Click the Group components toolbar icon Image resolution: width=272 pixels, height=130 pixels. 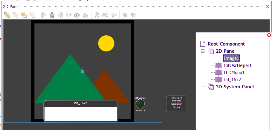(125, 15)
